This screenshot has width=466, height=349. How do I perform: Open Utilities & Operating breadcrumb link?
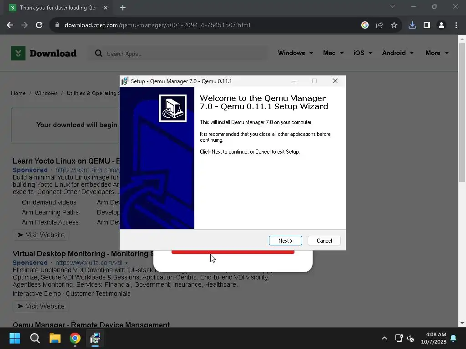point(93,93)
